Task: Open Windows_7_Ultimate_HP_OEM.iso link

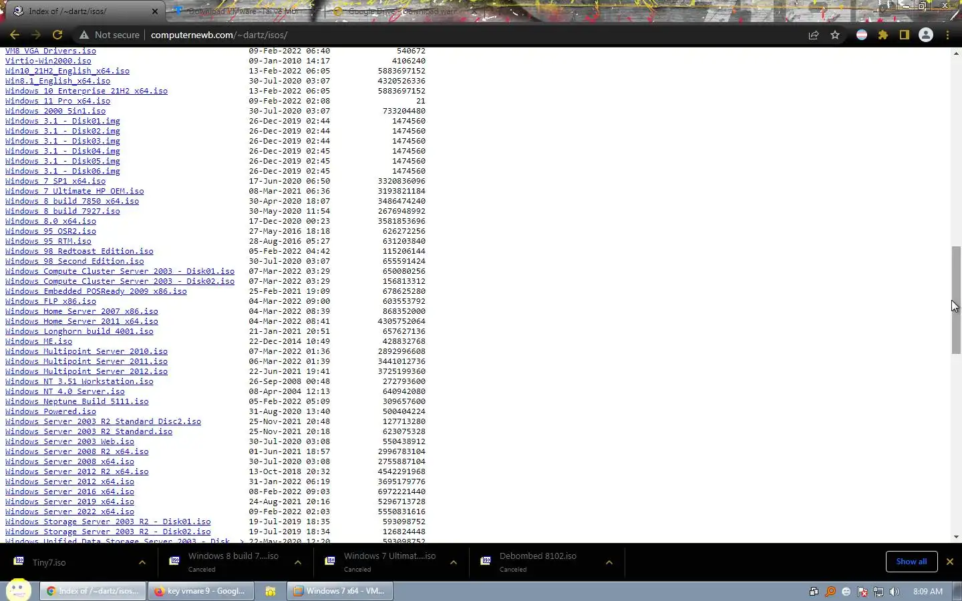Action: click(74, 191)
